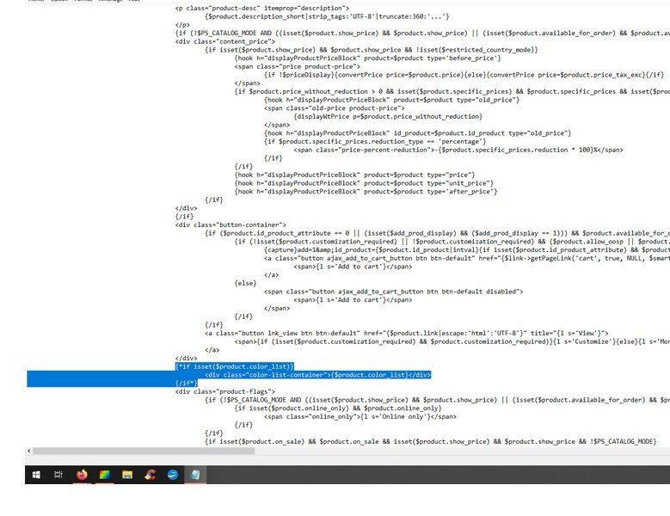Image resolution: width=670 pixels, height=516 pixels.
Task: Click the isset($product.online_only) if line
Action: point(337,408)
